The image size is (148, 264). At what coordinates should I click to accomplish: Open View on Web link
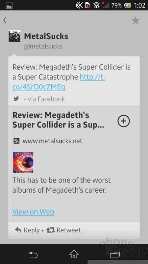click(33, 212)
